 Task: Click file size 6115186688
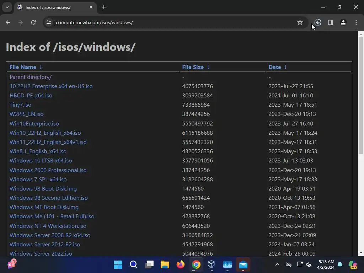tap(197, 133)
